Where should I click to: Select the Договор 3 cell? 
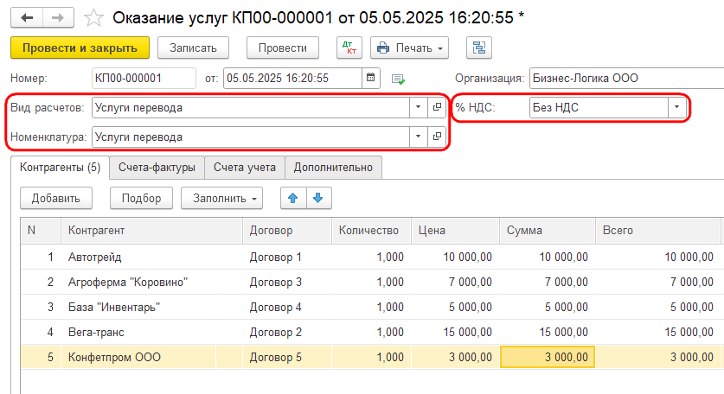286,282
